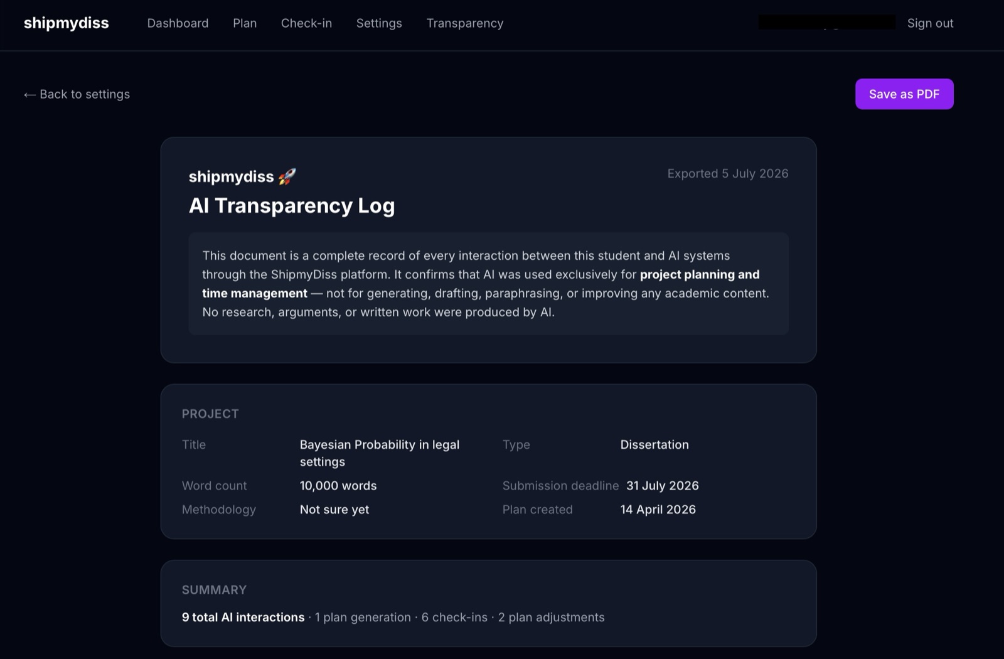The image size is (1004, 659).
Task: Select title Bayesian Probability in legal settings
Action: [380, 453]
